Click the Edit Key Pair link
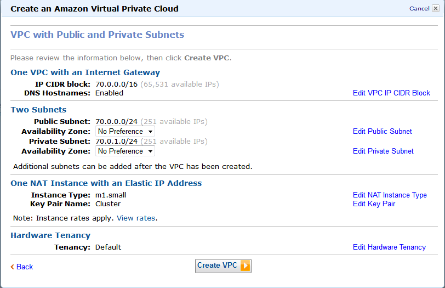Screen dimensions: 445x288 click(x=374, y=204)
